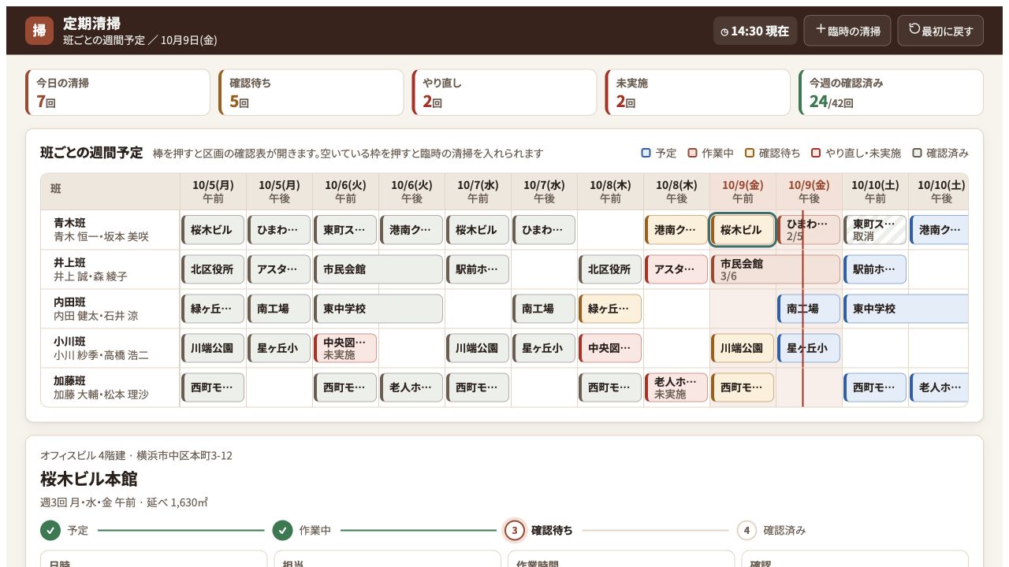Open 小川班's 星ヶ丘小 block on 10/9(金) 午後

(x=809, y=348)
